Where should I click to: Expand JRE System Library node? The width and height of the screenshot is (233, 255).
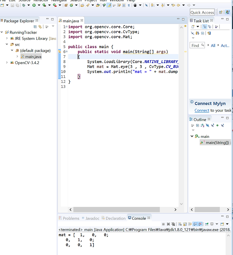tap(7, 38)
